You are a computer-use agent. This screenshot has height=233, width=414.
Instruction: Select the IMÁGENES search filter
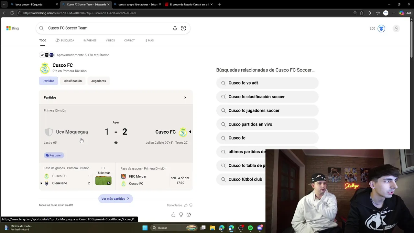click(90, 40)
